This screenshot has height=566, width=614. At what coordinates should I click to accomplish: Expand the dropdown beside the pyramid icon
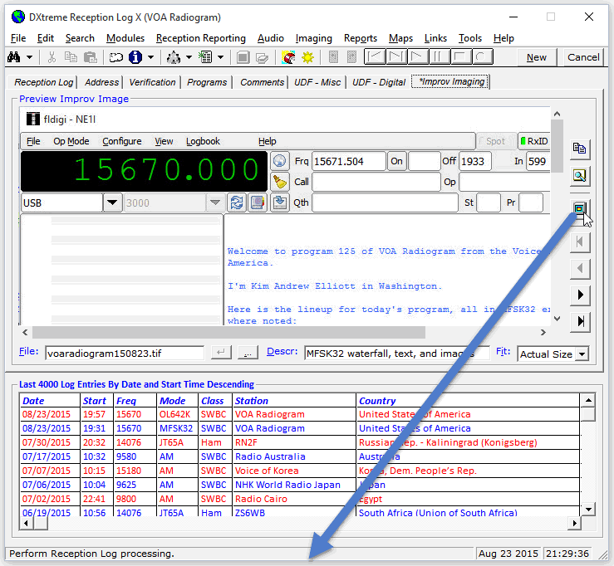click(189, 57)
